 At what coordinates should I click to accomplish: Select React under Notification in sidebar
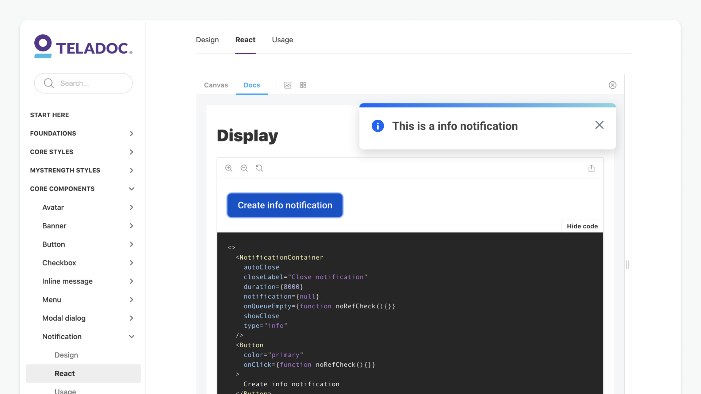click(83, 373)
